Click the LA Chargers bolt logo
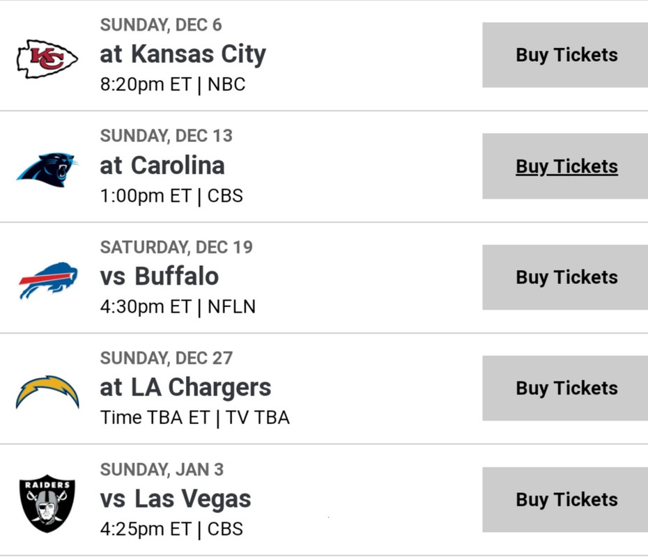Viewport: 648px width, 557px height. 47,392
